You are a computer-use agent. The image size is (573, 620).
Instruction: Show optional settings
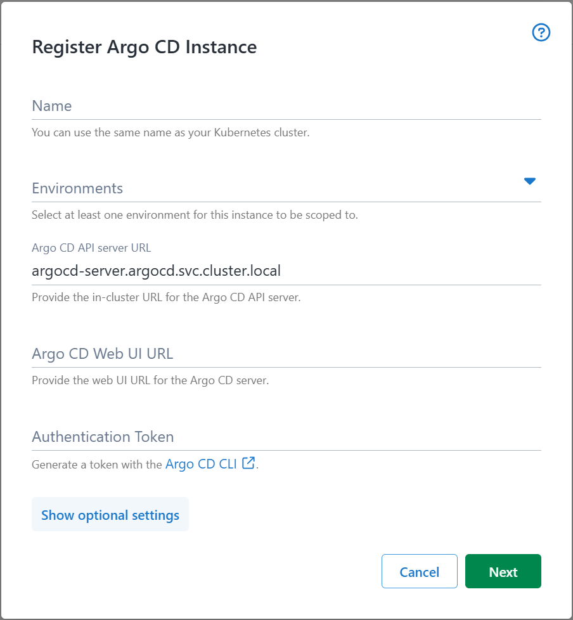[110, 515]
